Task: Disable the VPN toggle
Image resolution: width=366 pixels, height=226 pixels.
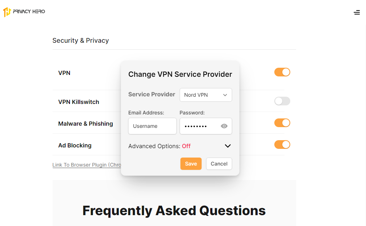Action: [x=282, y=72]
